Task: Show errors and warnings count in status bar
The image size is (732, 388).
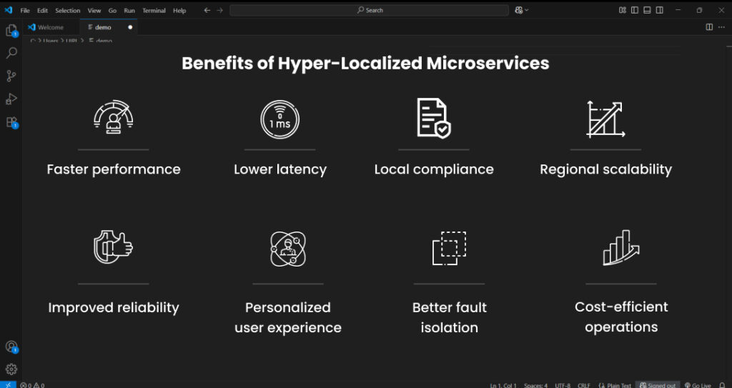Action: click(x=32, y=385)
